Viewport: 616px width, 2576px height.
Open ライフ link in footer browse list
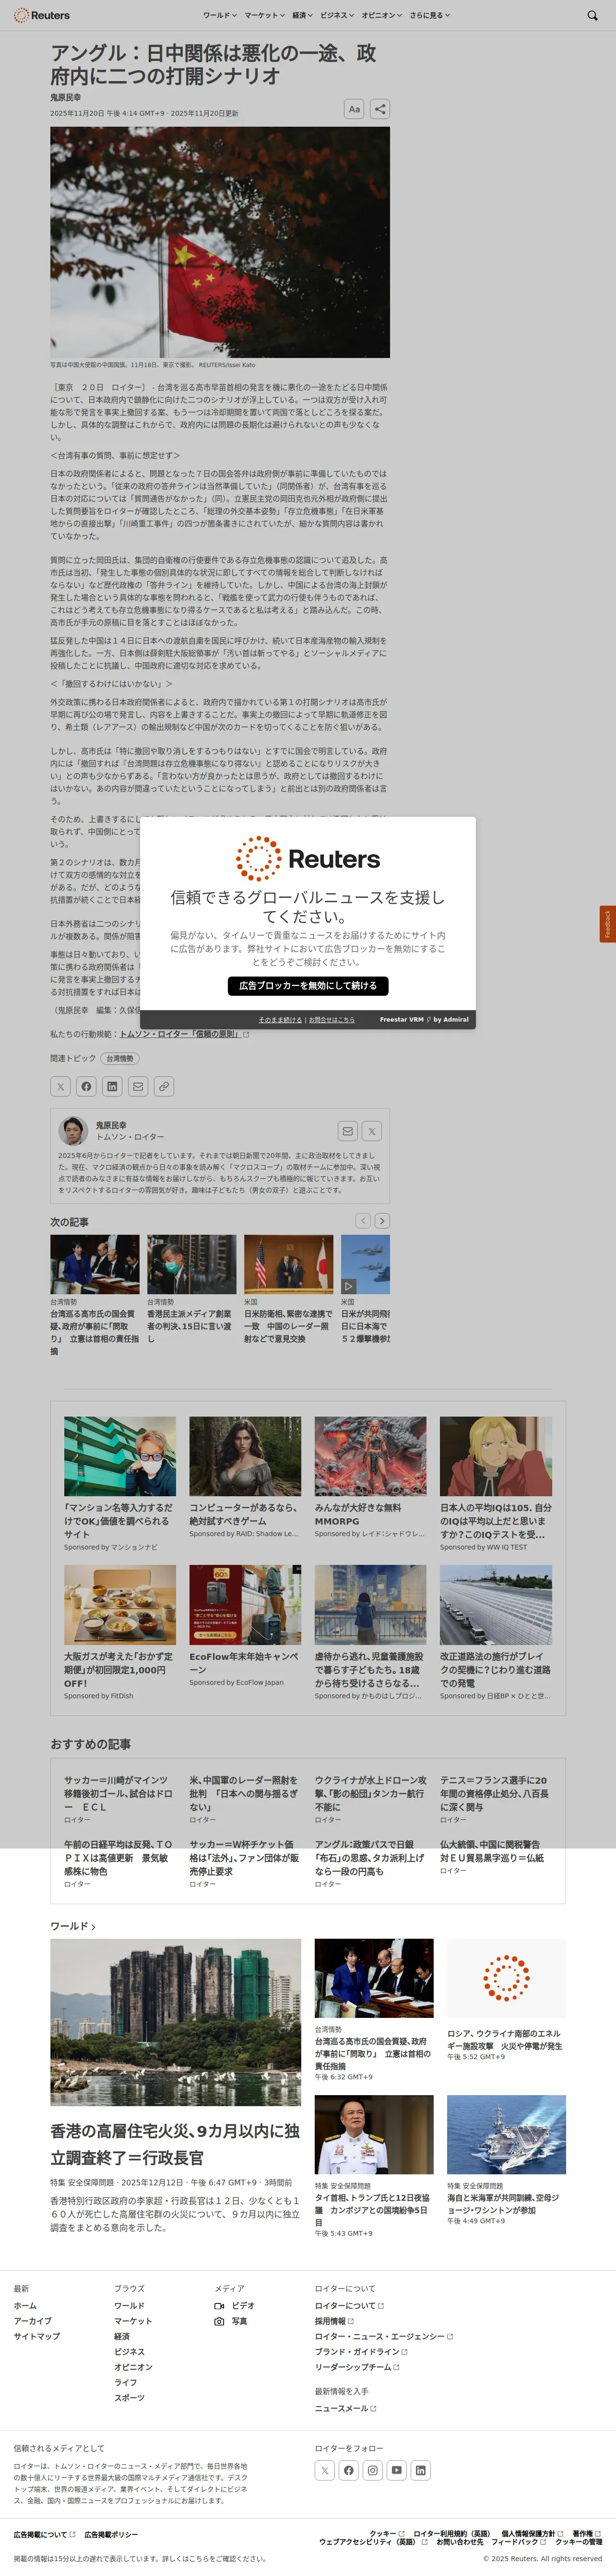[x=125, y=2383]
